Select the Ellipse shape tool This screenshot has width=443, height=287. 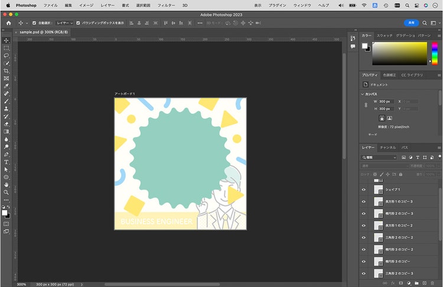[x=6, y=177]
